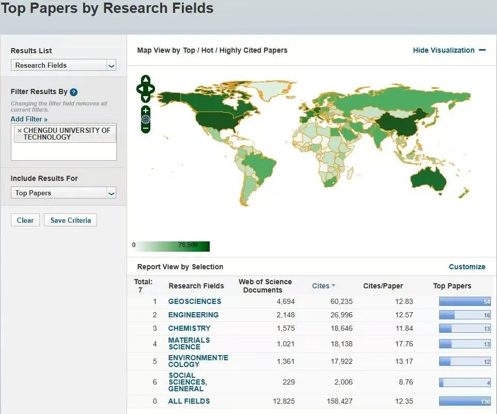Click the Geosciences Top Papers bar
The width and height of the screenshot is (497, 414).
(x=464, y=301)
